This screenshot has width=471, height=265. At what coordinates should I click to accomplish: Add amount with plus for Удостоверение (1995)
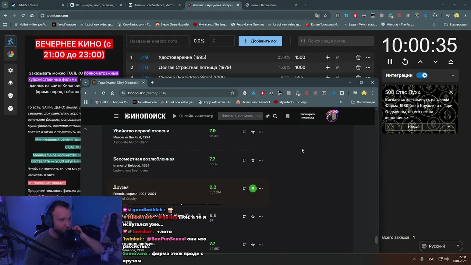pyautogui.click(x=327, y=57)
